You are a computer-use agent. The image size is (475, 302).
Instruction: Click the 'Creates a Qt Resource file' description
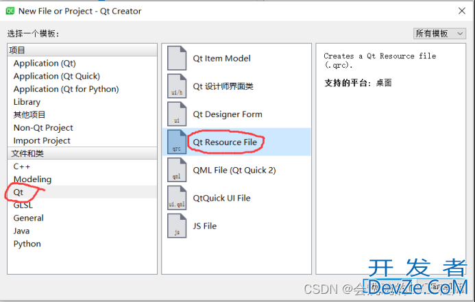(380, 60)
